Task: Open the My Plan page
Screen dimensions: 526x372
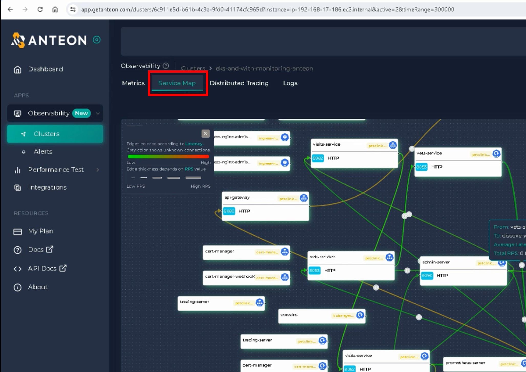Action: tap(41, 231)
